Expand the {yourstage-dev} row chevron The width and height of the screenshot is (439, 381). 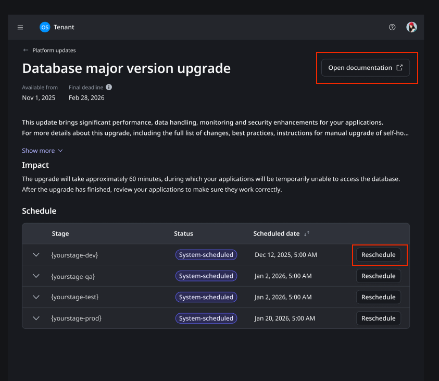(36, 255)
